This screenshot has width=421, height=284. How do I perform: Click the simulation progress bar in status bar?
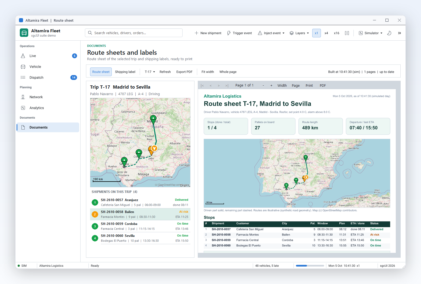tap(310, 266)
